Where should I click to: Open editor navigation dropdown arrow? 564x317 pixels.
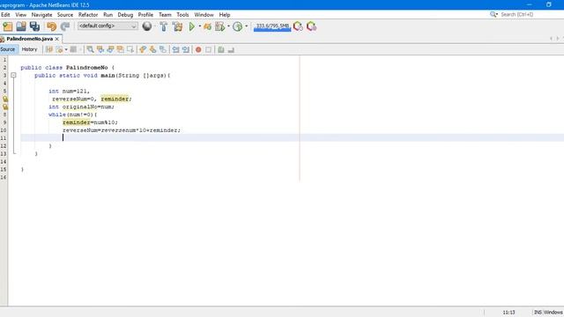point(66,49)
